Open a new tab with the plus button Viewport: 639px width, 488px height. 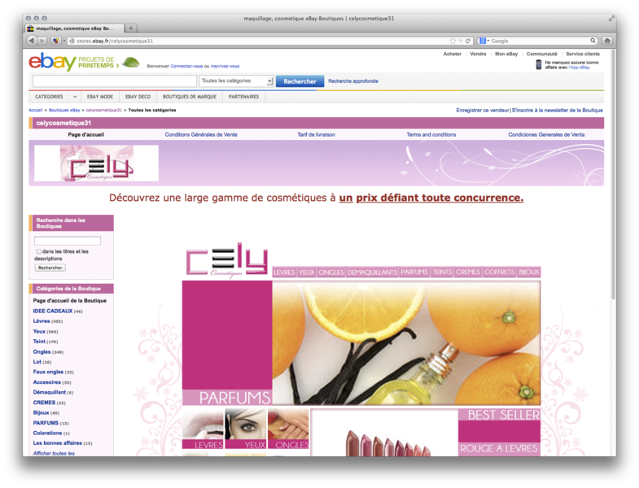click(132, 28)
